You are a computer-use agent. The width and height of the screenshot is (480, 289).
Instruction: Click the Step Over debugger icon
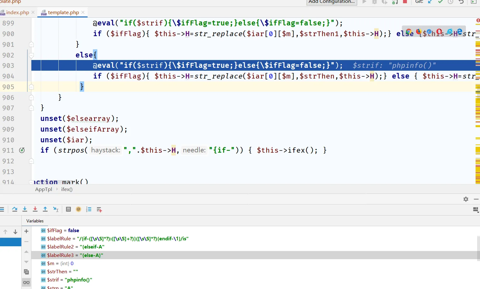click(15, 210)
